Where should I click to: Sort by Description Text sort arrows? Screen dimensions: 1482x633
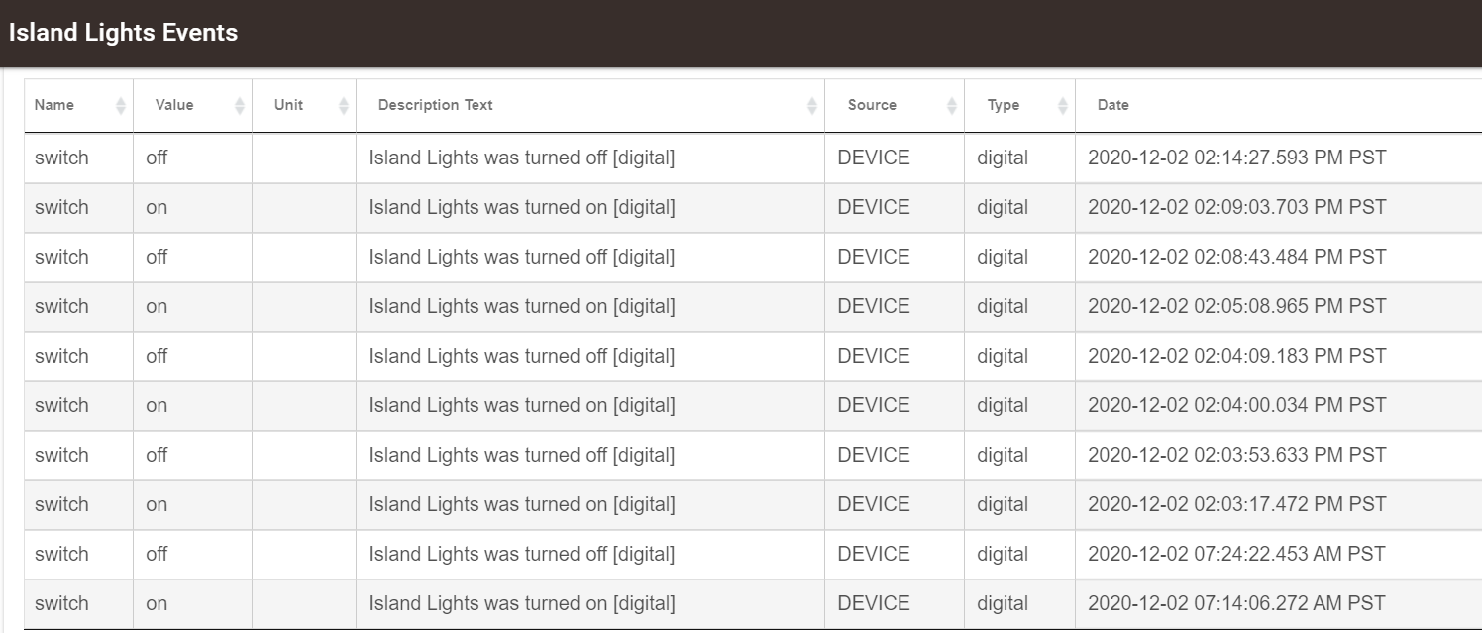812,105
